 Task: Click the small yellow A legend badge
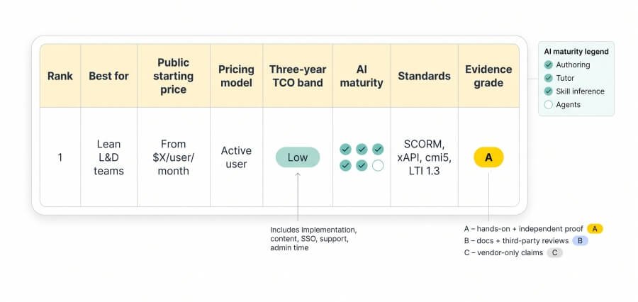coord(595,229)
